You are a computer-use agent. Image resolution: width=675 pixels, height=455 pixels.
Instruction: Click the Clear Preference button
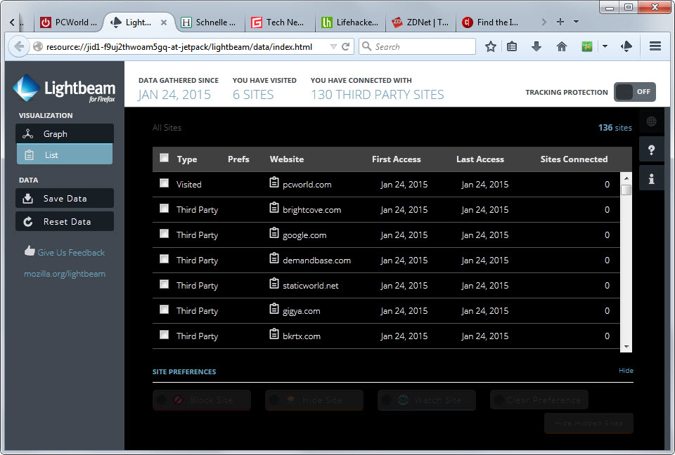click(539, 400)
